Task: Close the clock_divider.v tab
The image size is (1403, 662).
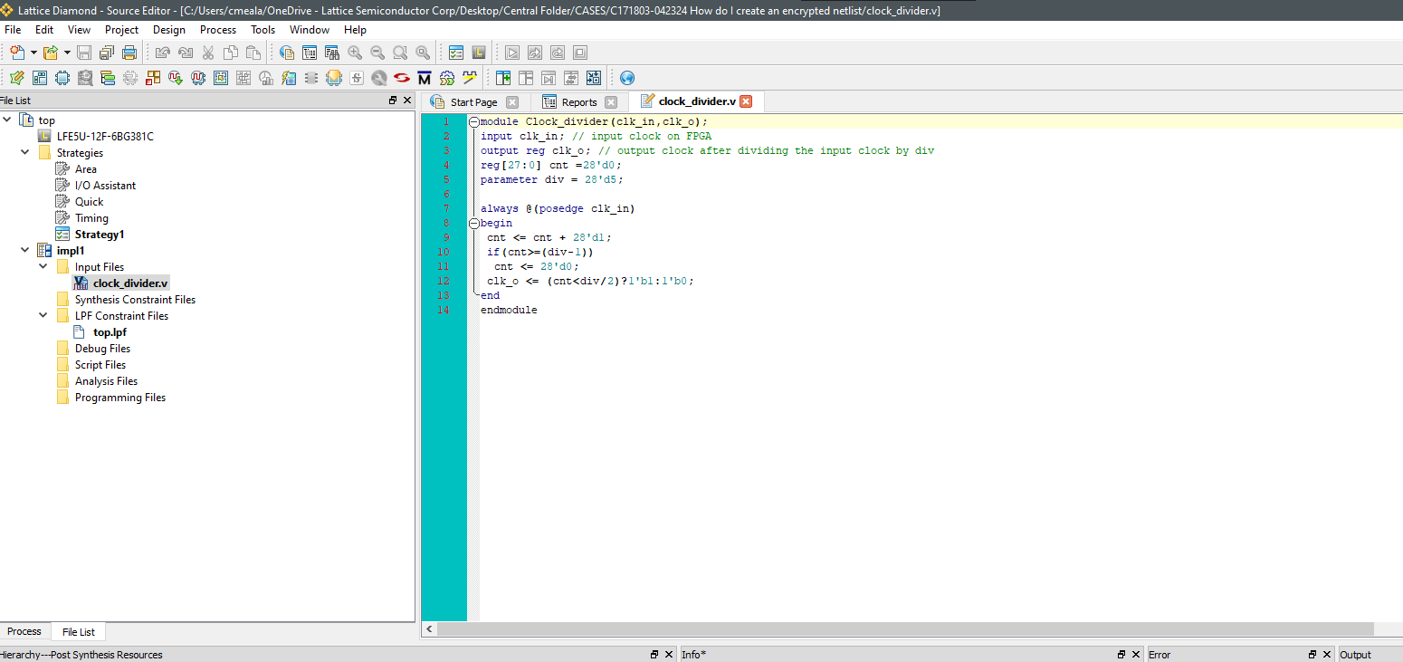Action: [746, 101]
